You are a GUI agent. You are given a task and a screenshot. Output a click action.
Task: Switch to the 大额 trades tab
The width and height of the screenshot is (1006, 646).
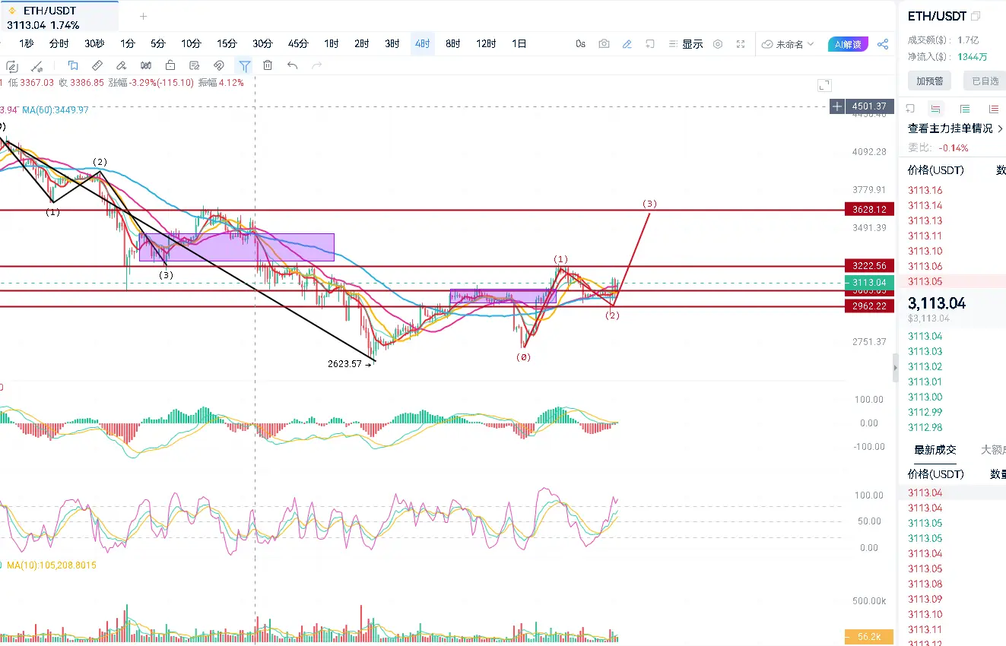[x=993, y=450]
